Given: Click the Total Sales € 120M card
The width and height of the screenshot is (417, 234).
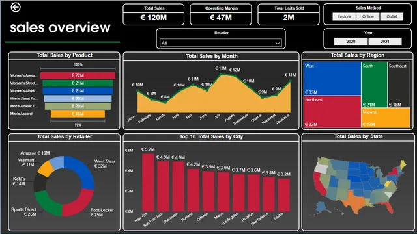Looking at the screenshot, I should point(154,14).
